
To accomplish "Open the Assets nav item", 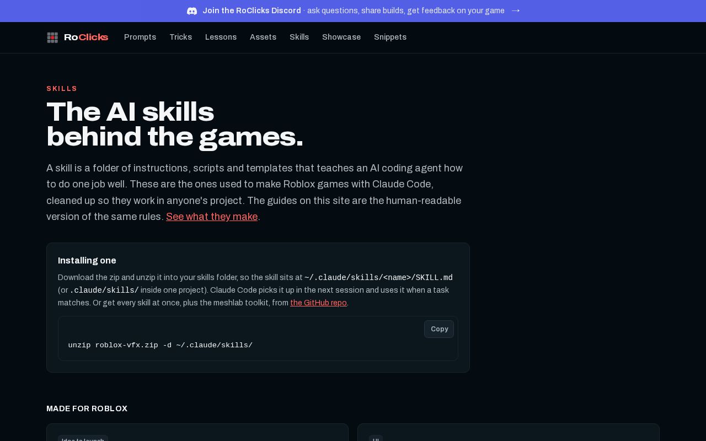I will click(263, 37).
